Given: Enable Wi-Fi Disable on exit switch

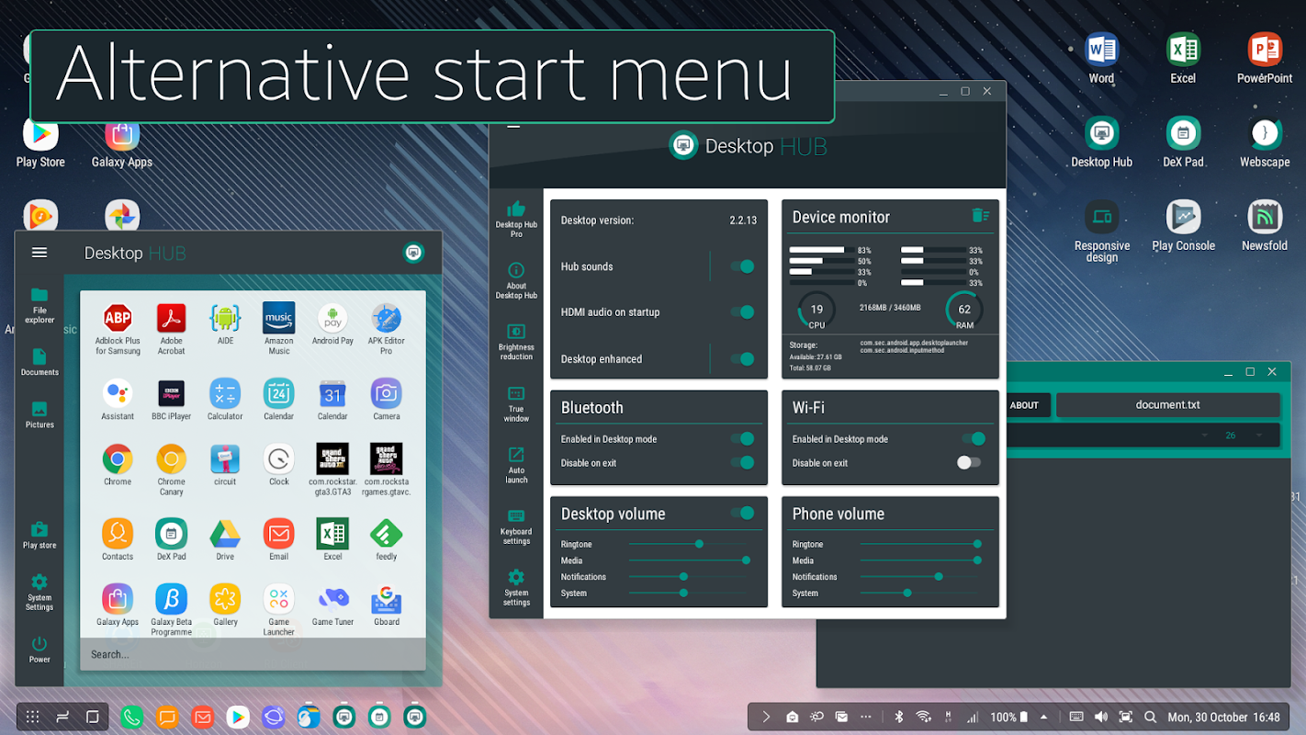Looking at the screenshot, I should click(969, 463).
